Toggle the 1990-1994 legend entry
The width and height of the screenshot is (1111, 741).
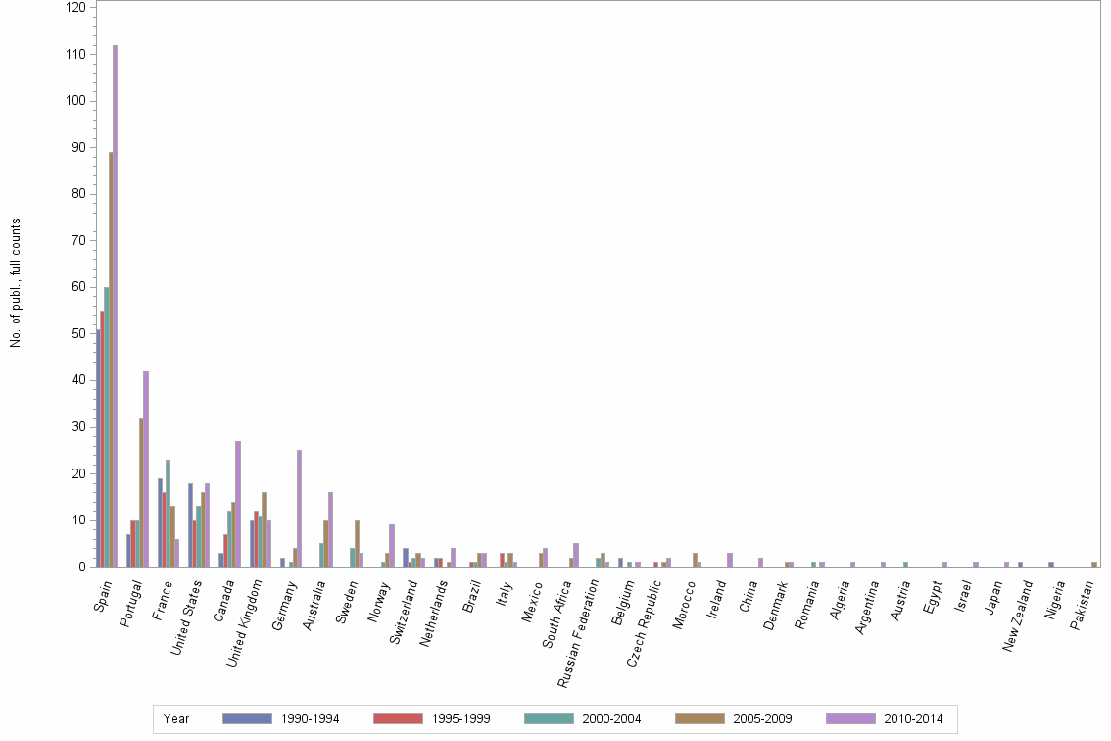[311, 718]
